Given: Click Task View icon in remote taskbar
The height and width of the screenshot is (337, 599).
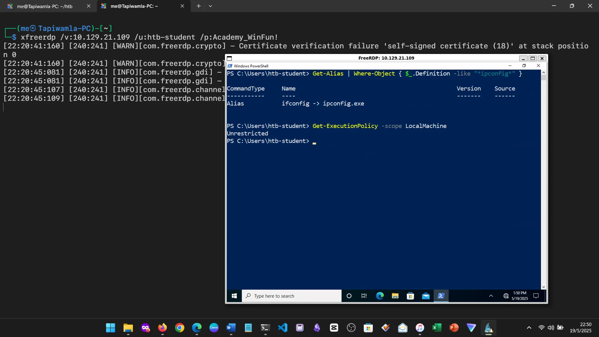Looking at the screenshot, I should (364, 296).
